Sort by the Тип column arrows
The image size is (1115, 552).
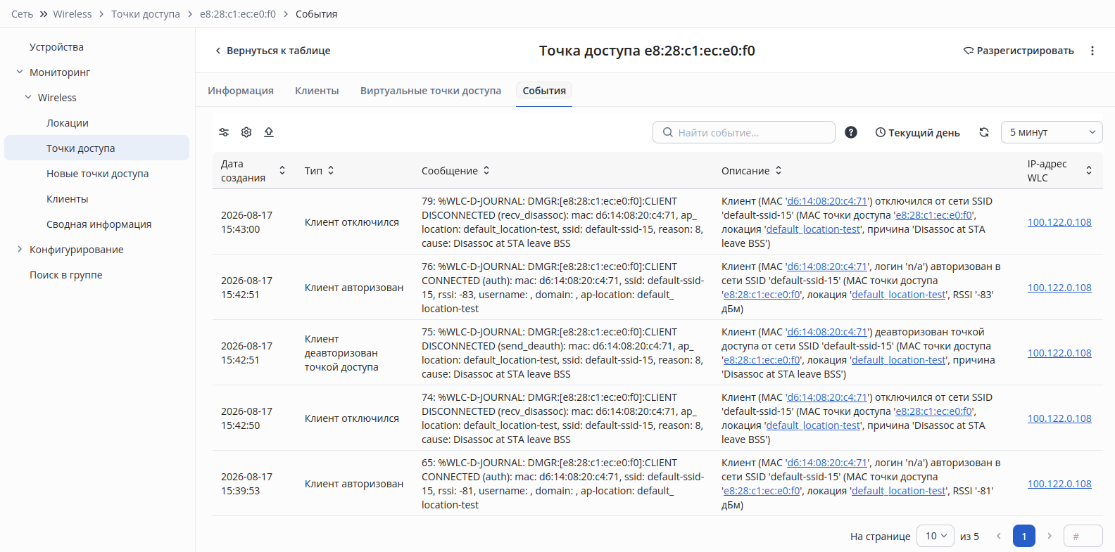[331, 170]
